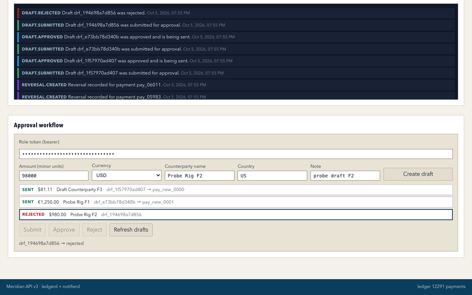Screen dimensions: 472x295
Task: Click the DRAFT.SUBMITTED drf_e73bb78d340b log entry
Action: point(236,49)
